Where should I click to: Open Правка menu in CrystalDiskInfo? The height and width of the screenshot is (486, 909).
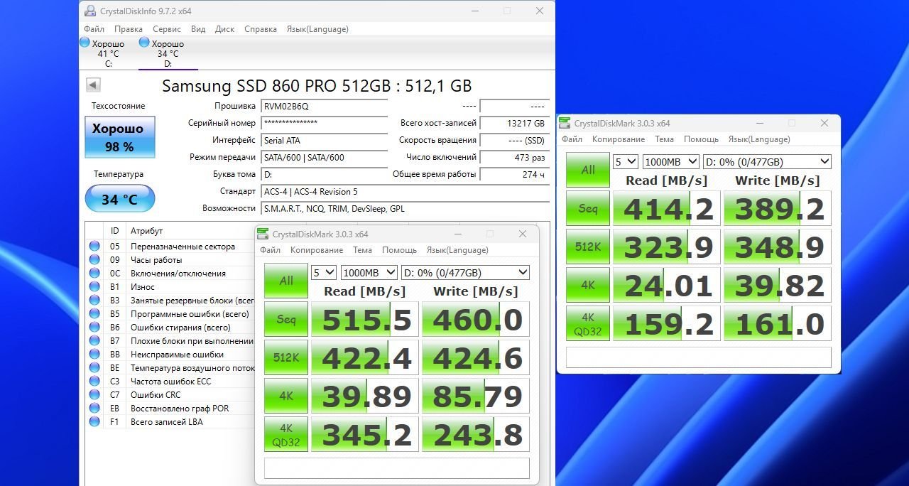(129, 29)
